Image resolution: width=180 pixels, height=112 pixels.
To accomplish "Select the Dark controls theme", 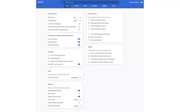I will [x=89, y=40].
